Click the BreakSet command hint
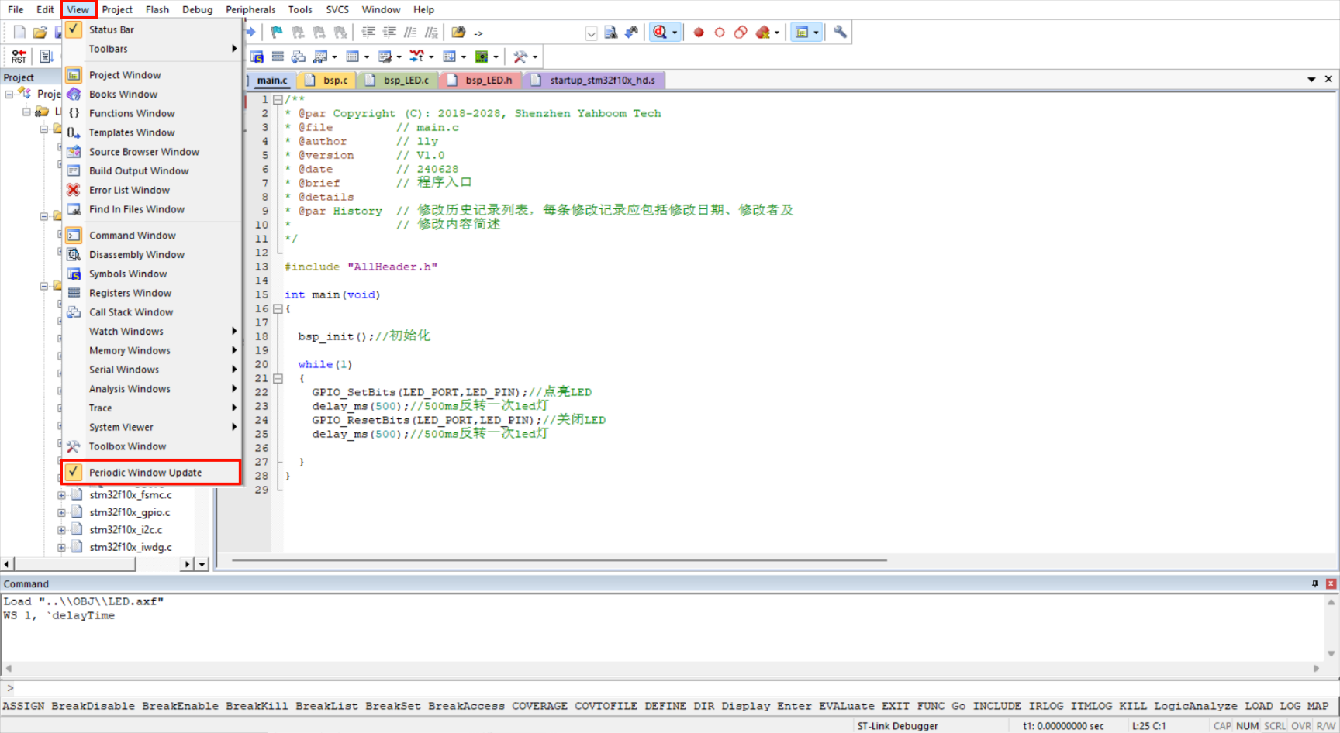The width and height of the screenshot is (1340, 733). (392, 706)
